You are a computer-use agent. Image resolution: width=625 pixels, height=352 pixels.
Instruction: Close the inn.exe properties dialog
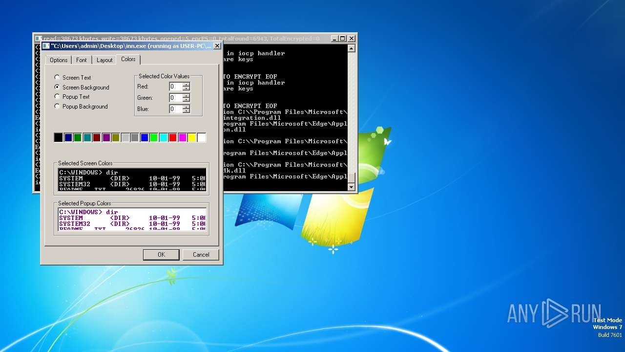(217, 46)
